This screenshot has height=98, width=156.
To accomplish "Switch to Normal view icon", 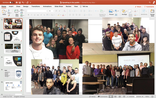I will [x=111, y=96].
